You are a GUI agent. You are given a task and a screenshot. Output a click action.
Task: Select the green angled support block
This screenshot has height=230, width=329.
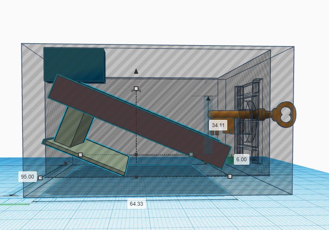(x=74, y=127)
